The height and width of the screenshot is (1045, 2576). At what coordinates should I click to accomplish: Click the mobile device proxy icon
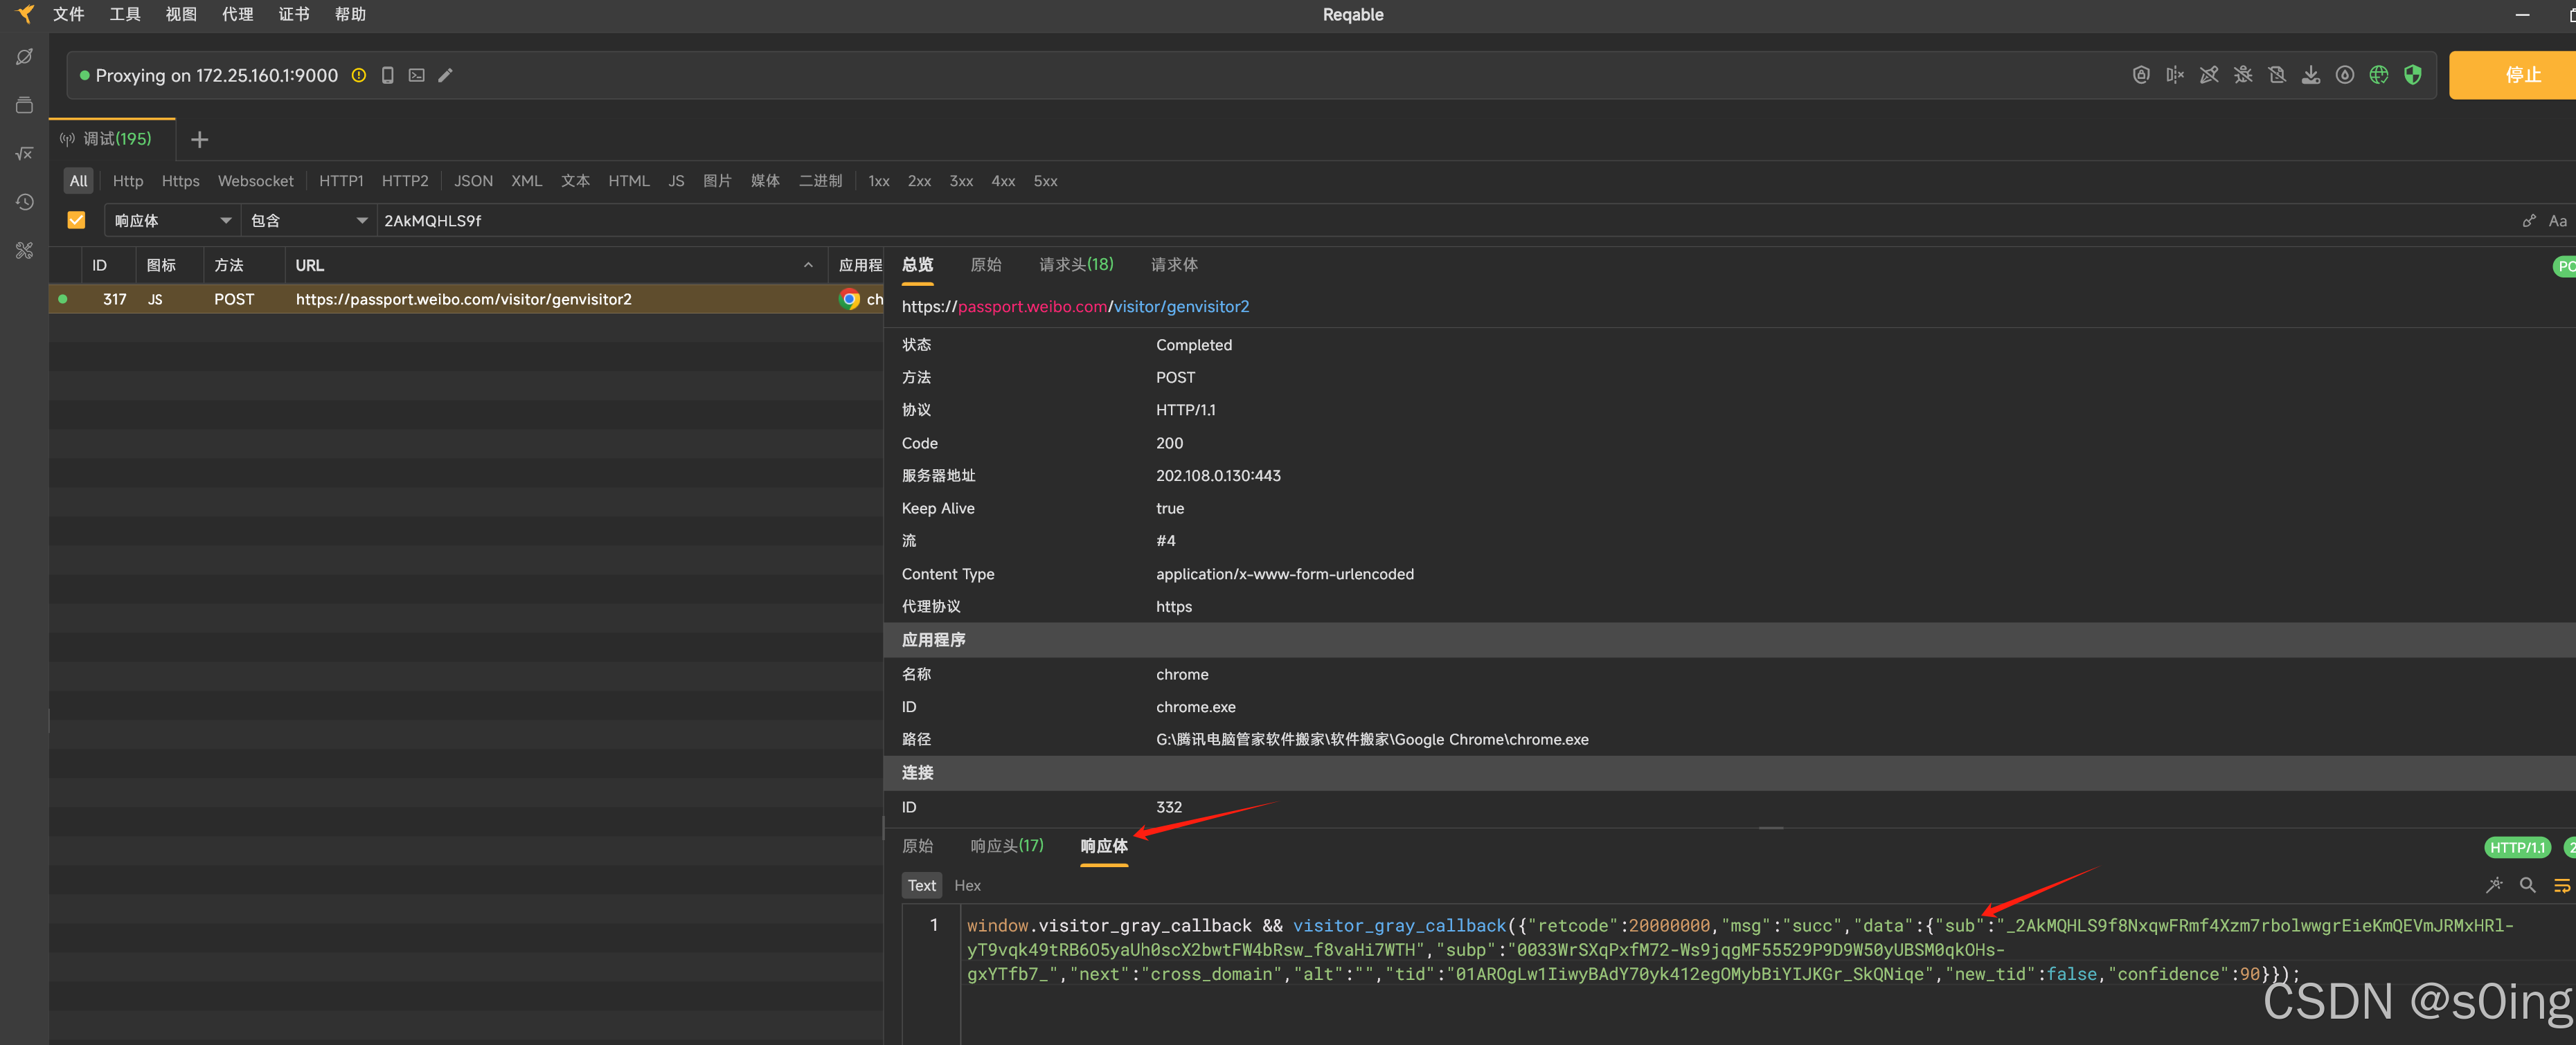388,75
